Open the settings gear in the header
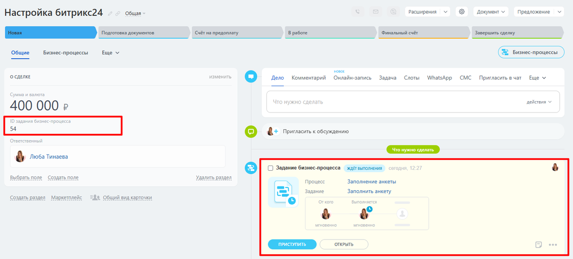Screen dimensions: 573x259 462,12
